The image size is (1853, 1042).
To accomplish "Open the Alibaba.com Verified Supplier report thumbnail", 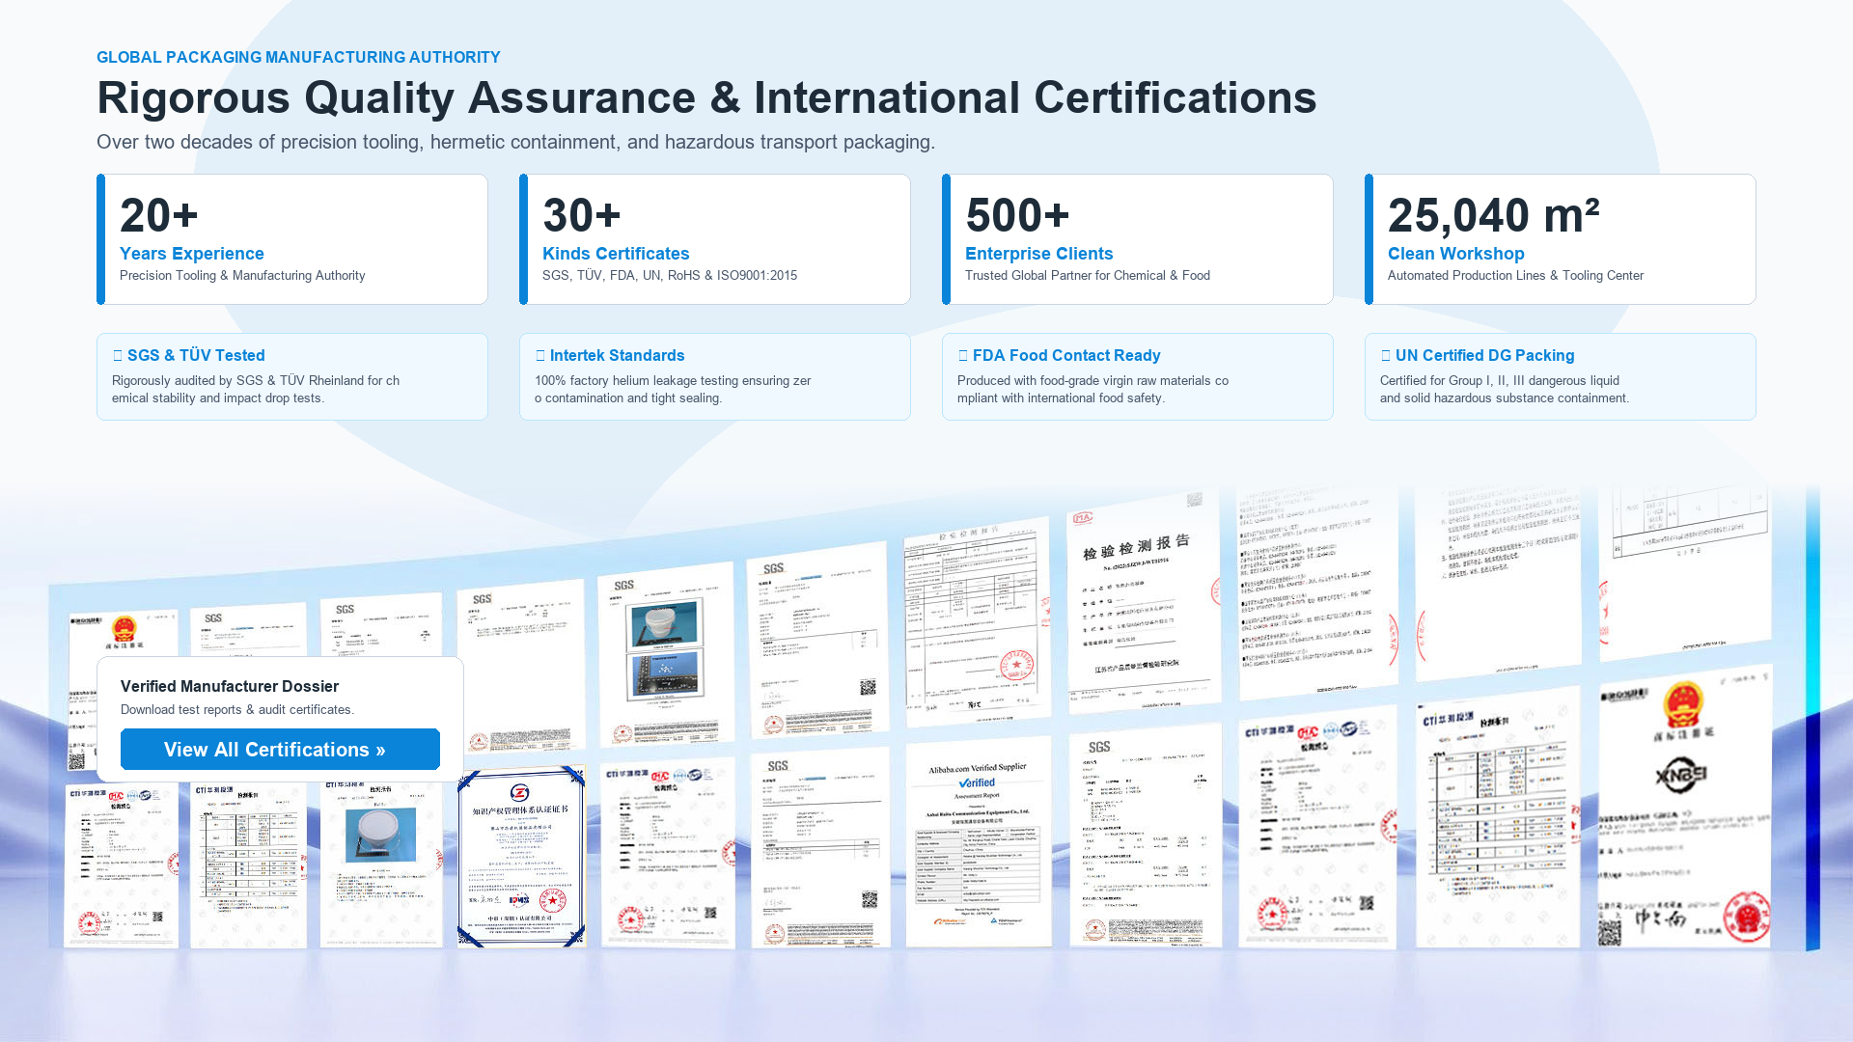I will [979, 842].
